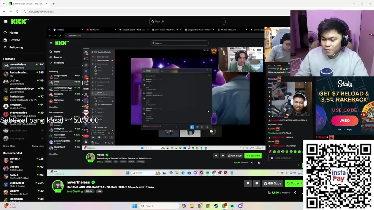Viewport: 374px width, 210px height.
Task: Expand Following list with Show More
Action: click(x=9, y=146)
